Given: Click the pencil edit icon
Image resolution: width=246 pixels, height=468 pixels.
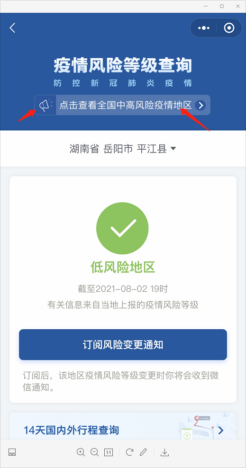Looking at the screenshot, I should [143, 452].
